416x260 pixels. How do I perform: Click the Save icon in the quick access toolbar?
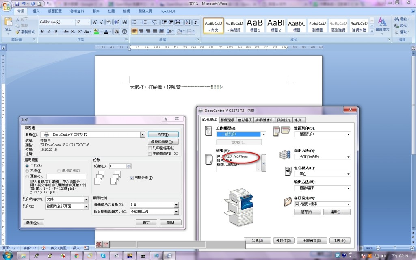pyautogui.click(x=17, y=4)
